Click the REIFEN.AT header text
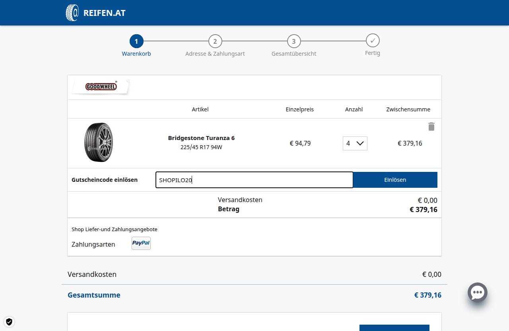Viewport: 509px width, 331px height. click(x=105, y=13)
